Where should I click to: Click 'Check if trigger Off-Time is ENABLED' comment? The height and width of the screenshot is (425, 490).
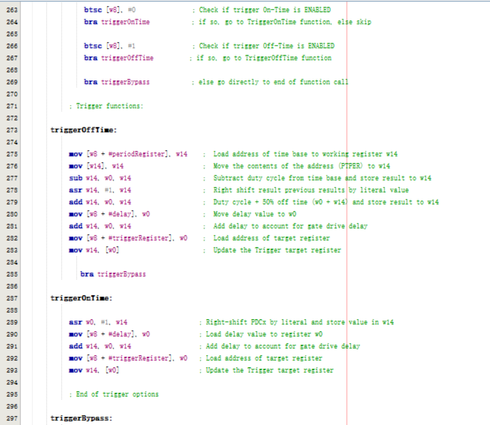(x=262, y=47)
